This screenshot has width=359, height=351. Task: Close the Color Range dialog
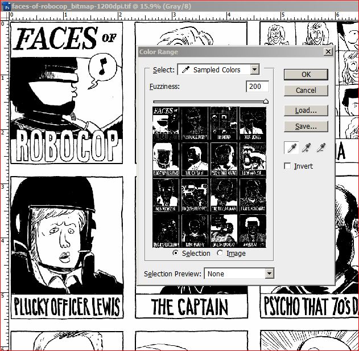point(328,52)
